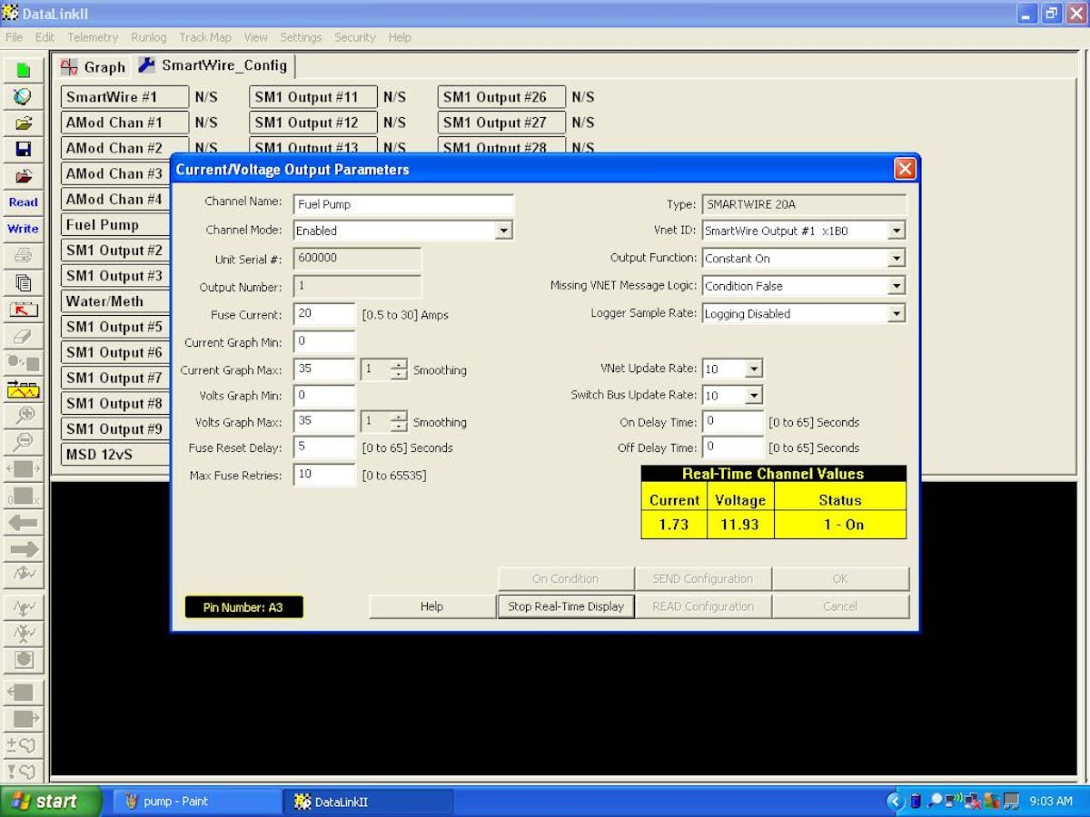This screenshot has width=1090, height=817.
Task: Expand the Output Function dropdown
Action: (x=897, y=259)
